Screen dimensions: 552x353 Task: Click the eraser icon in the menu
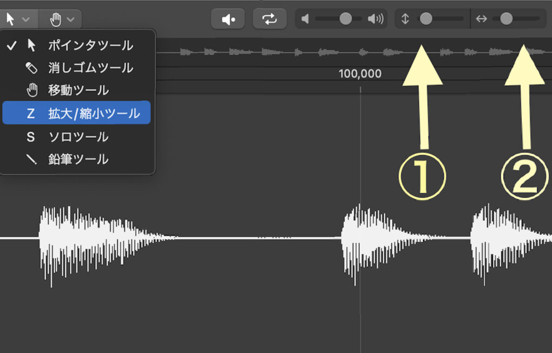[31, 68]
